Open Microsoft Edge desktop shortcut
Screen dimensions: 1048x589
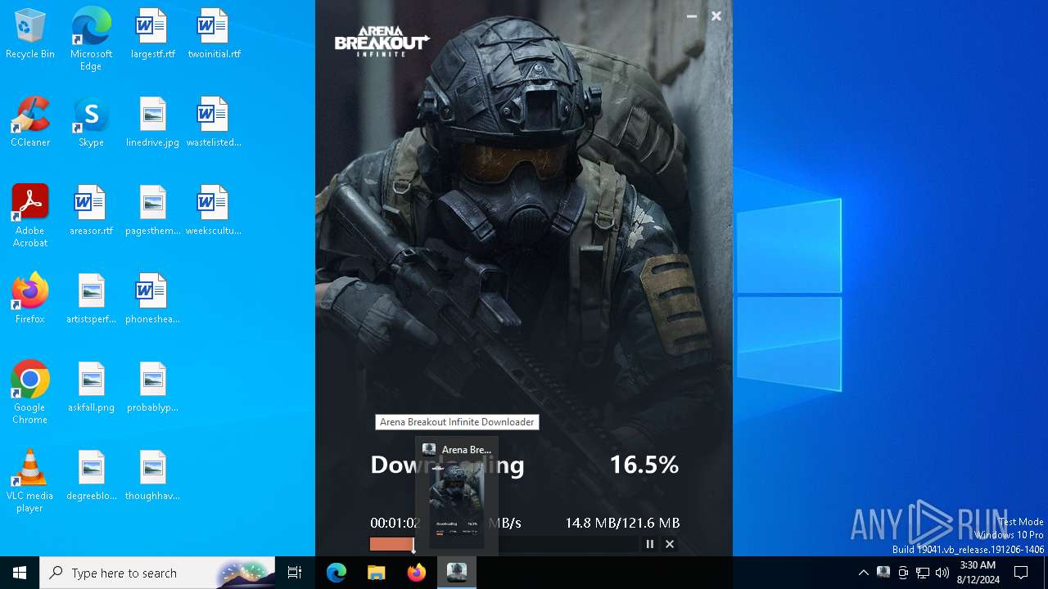(91, 39)
